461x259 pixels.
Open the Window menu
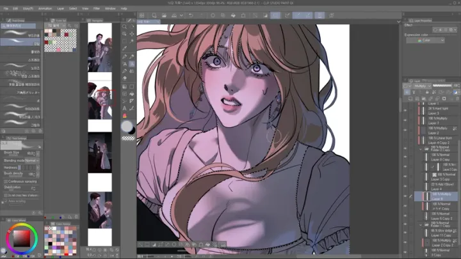pos(110,8)
